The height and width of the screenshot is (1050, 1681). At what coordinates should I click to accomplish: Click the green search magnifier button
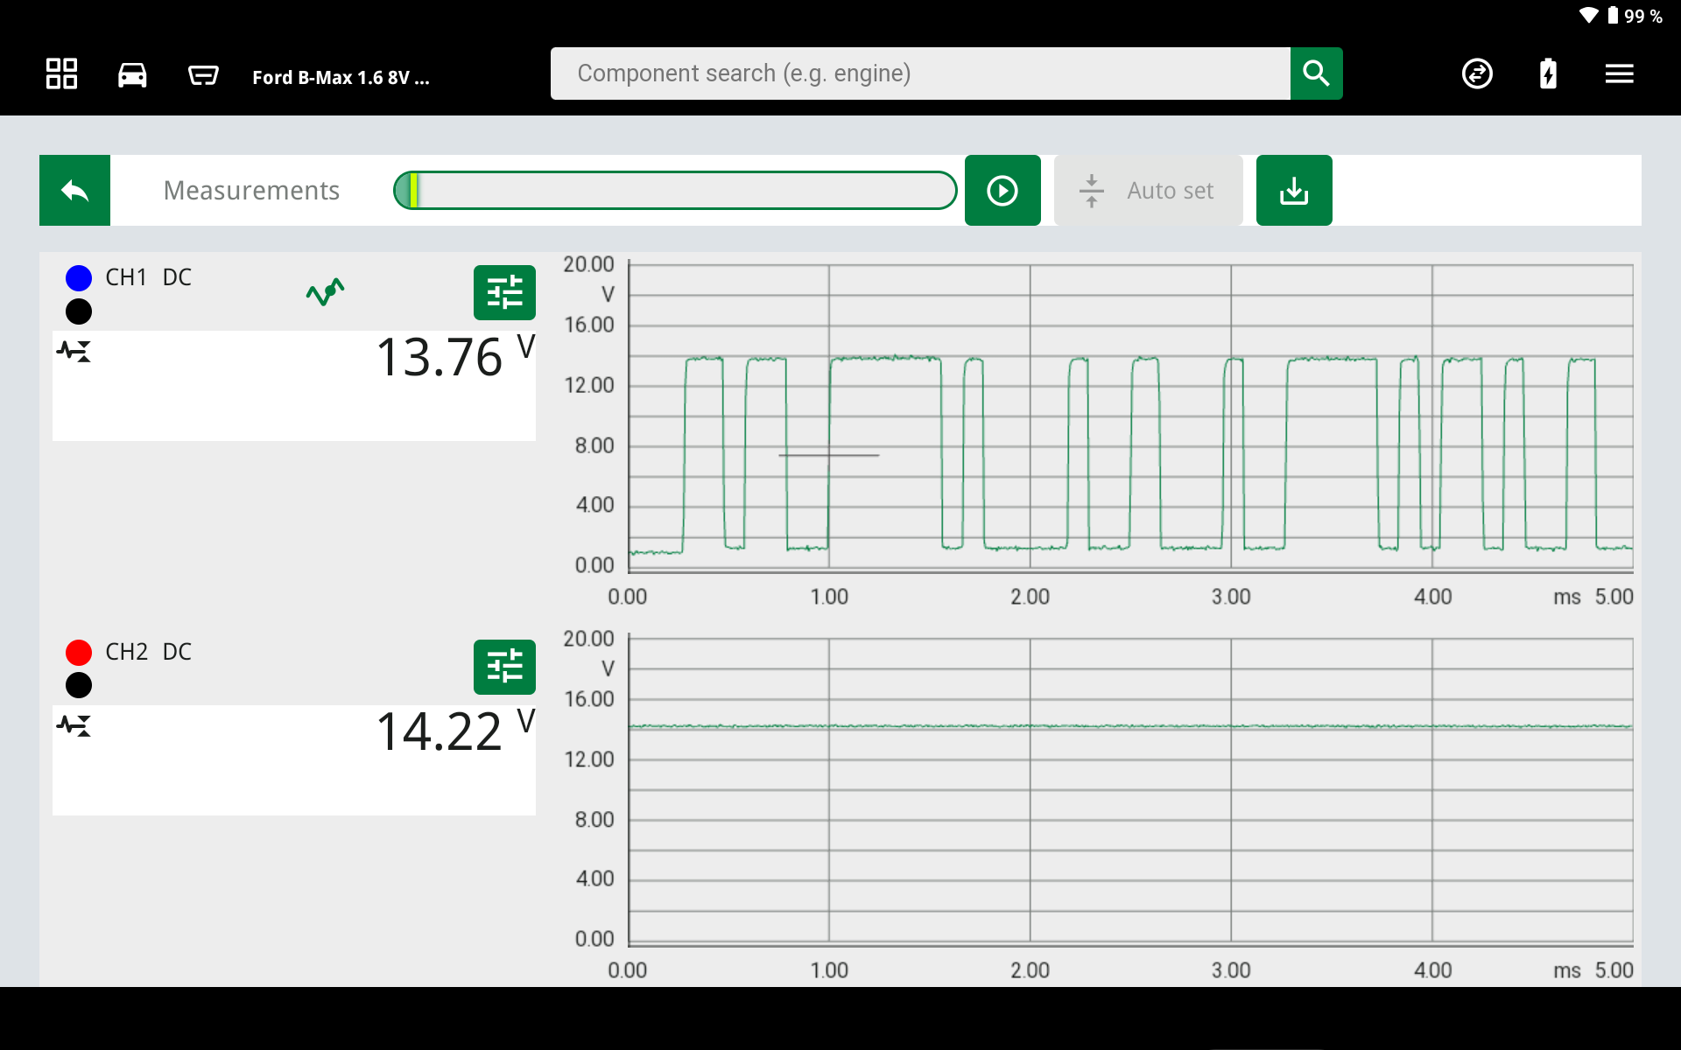1316,73
